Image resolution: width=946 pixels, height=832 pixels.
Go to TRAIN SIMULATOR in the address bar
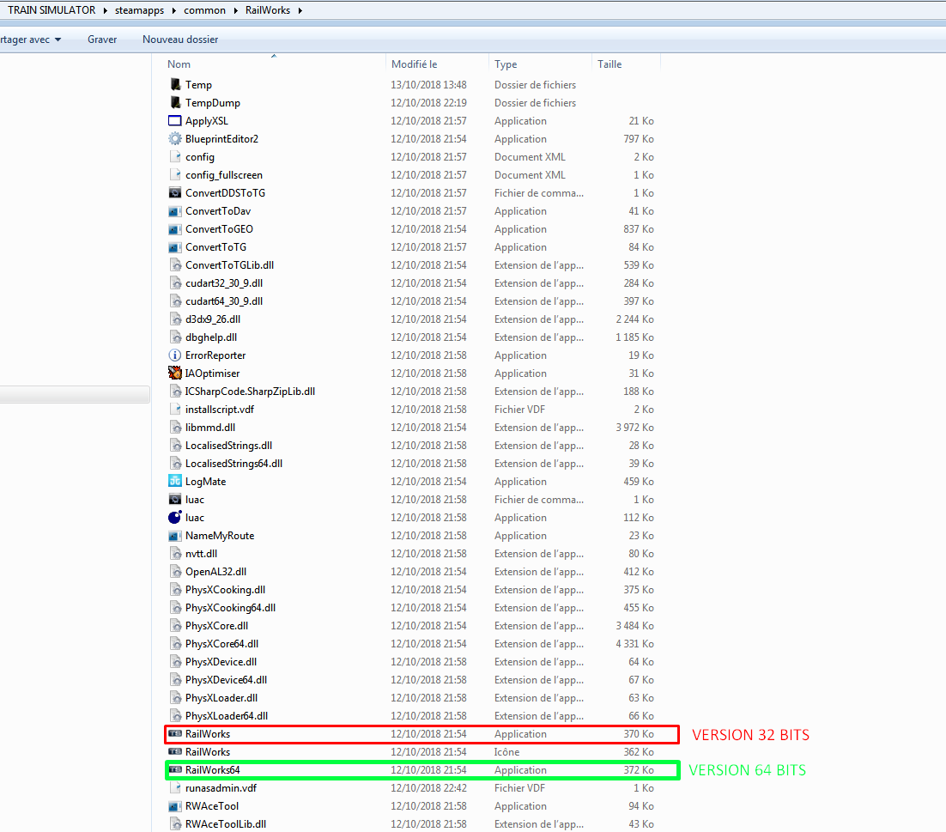tap(52, 10)
